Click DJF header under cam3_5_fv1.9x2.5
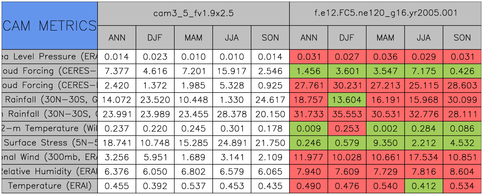Viewport: 483px width, 195px height. point(155,38)
